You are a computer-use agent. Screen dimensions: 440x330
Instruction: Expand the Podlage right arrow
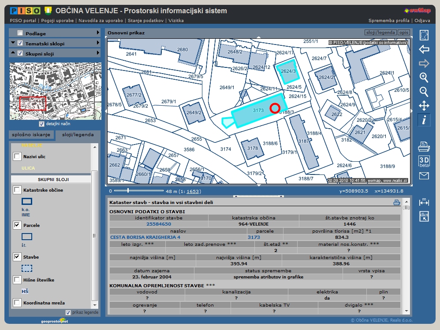pyautogui.click(x=98, y=33)
